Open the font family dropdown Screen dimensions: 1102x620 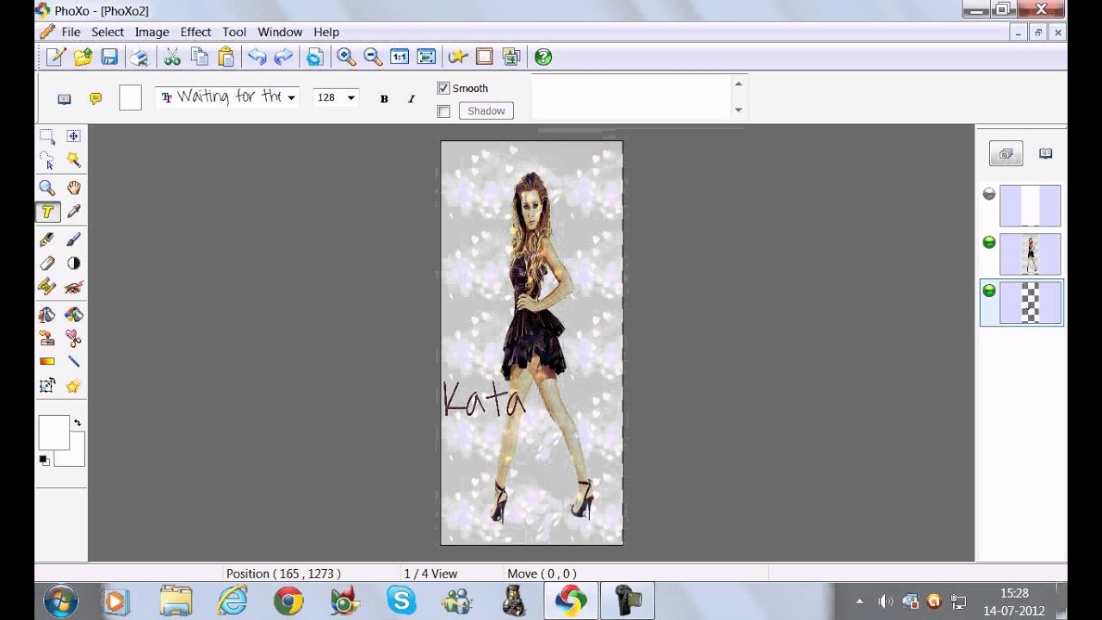[291, 98]
